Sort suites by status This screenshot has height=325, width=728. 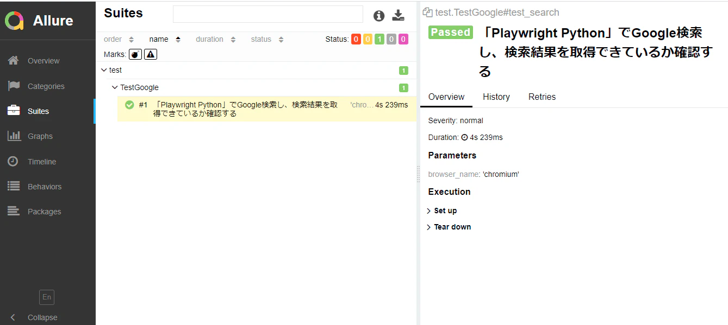[x=267, y=39]
